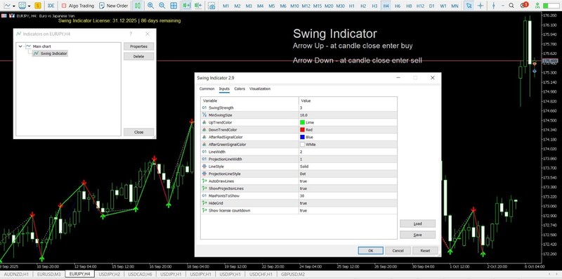Image resolution: width=562 pixels, height=279 pixels.
Task: Click the green connection status icon
Action: tap(537, 6)
